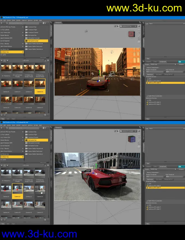
Task: Click the Medium Threshold slider in top window
Action: pos(155,72)
